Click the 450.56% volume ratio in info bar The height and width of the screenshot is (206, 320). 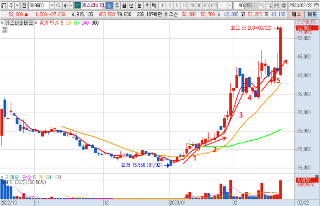click(x=107, y=15)
